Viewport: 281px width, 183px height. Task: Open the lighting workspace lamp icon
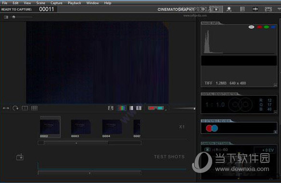point(229,9)
